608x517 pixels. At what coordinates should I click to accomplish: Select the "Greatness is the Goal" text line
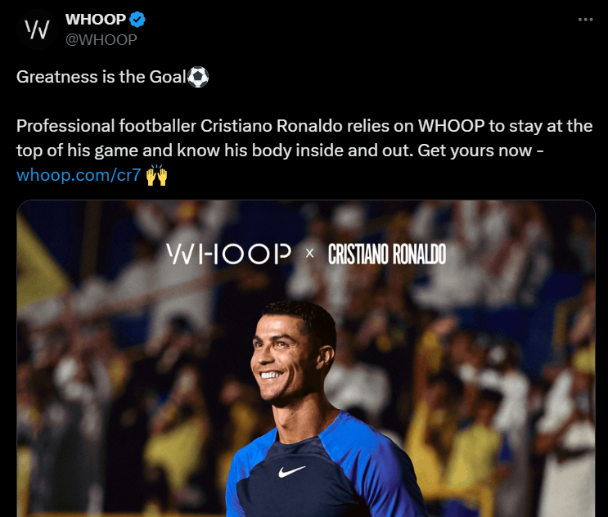112,77
